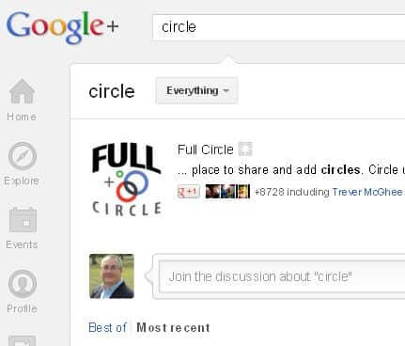Open the Home sidebar icon
Screen dimensions: 405x346
[x=22, y=91]
